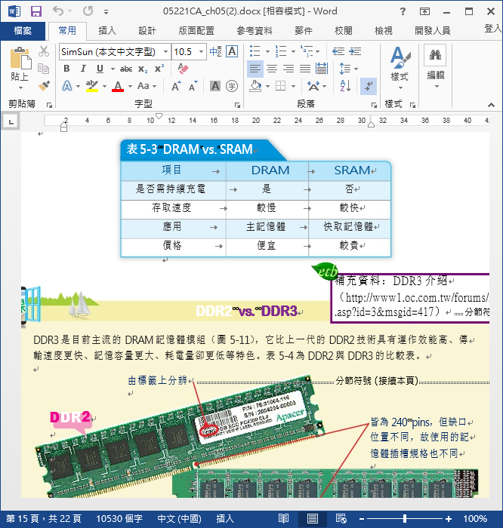Open the font size 10.5 dropdown

tap(201, 52)
